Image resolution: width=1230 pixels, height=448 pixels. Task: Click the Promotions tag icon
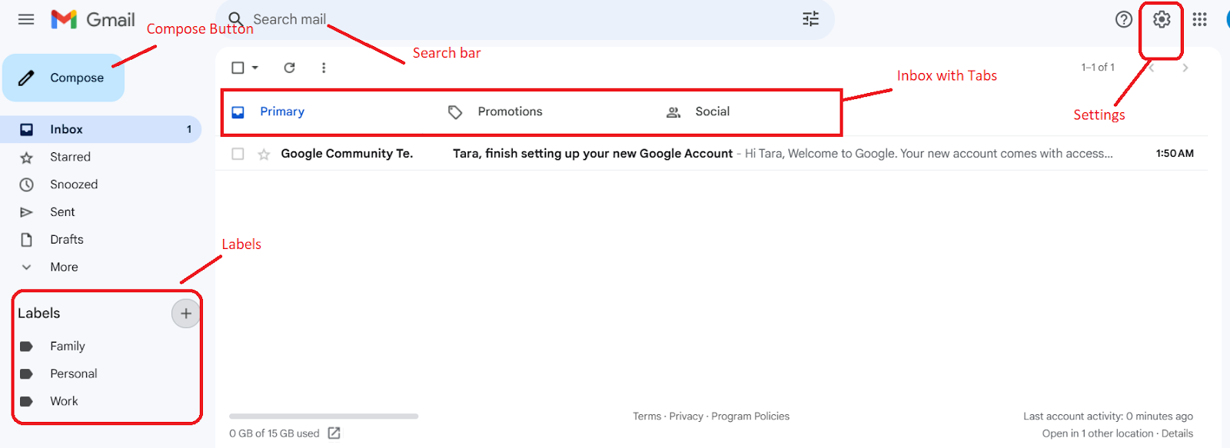[455, 112]
